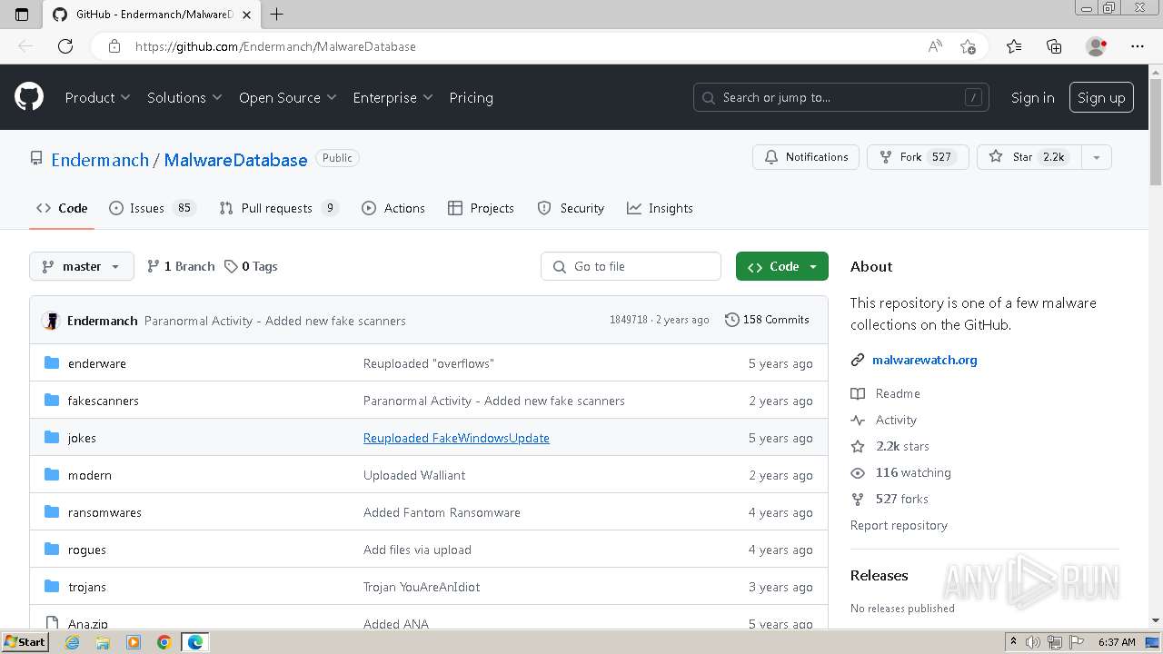Click the Edge profile avatar icon
The image size is (1163, 654).
pyautogui.click(x=1096, y=46)
